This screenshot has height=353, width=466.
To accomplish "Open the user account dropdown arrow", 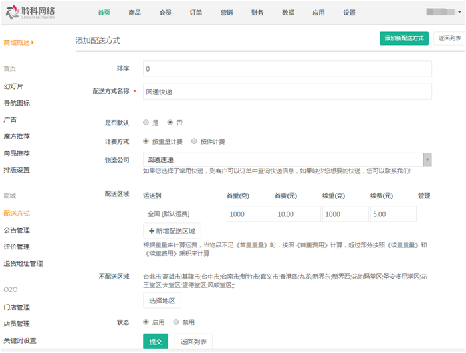I will (459, 13).
